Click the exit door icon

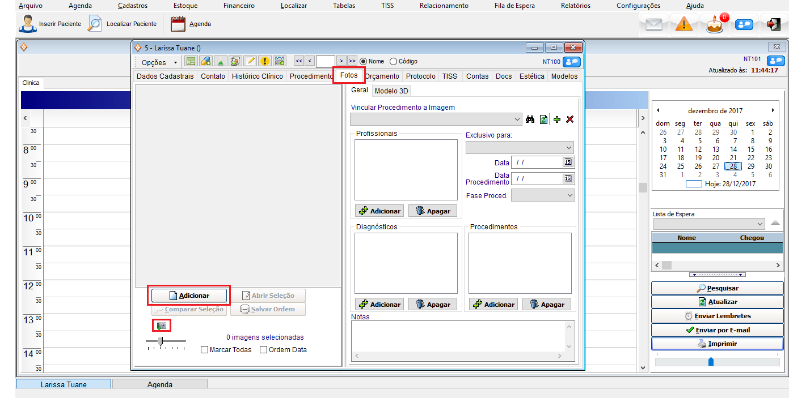[x=773, y=24]
